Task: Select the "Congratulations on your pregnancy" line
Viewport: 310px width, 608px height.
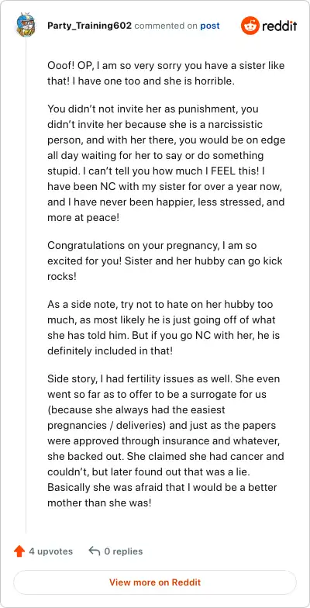Action: (152, 245)
